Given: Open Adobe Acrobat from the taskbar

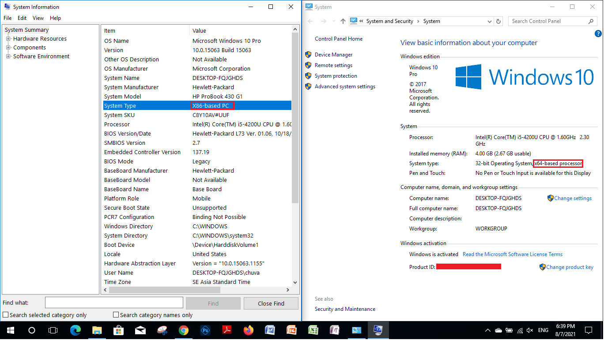Looking at the screenshot, I should click(227, 330).
